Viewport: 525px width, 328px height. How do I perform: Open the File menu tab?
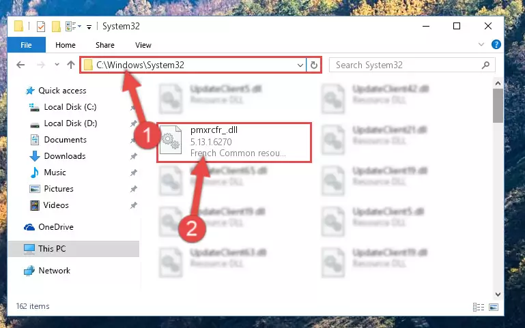tap(26, 45)
